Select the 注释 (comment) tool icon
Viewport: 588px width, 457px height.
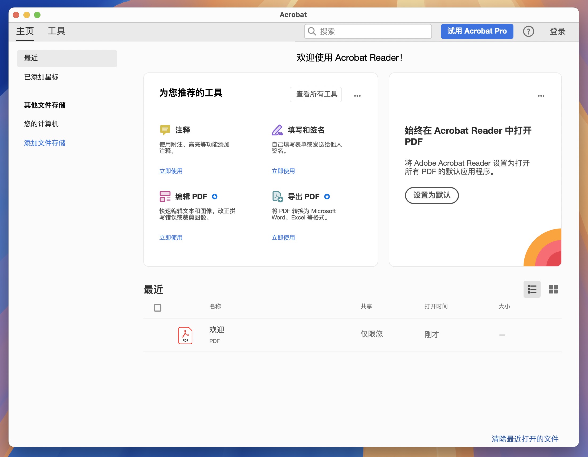[x=165, y=130]
